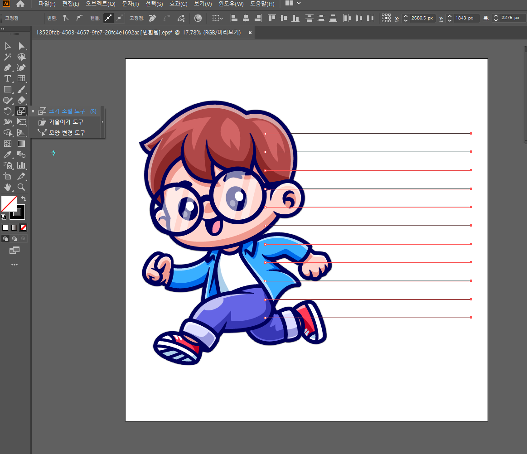Click the X coordinate input field
This screenshot has width=527, height=454.
pyautogui.click(x=422, y=18)
